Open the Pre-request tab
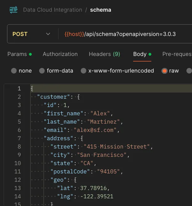 pyautogui.click(x=177, y=54)
